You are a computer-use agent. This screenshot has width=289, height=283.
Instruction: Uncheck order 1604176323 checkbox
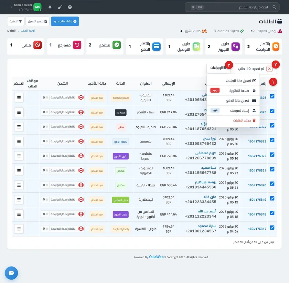pyautogui.click(x=272, y=140)
